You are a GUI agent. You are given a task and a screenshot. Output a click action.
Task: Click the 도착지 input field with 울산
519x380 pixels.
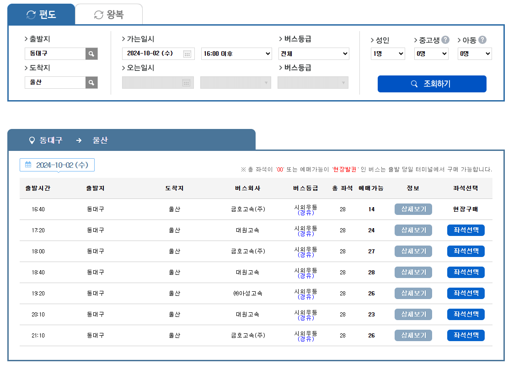click(55, 82)
